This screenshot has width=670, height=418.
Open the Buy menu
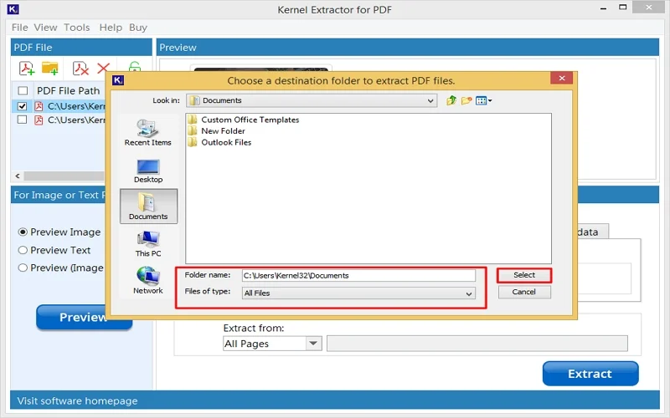pos(138,28)
